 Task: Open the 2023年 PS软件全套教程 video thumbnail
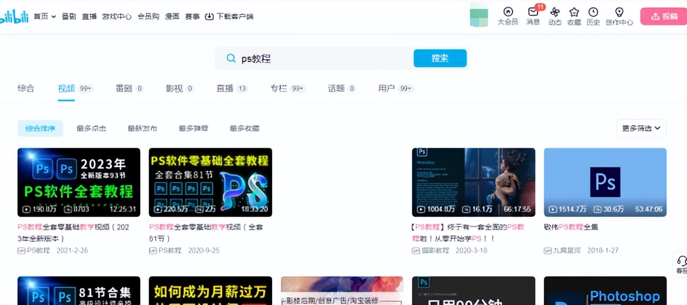pyautogui.click(x=79, y=182)
